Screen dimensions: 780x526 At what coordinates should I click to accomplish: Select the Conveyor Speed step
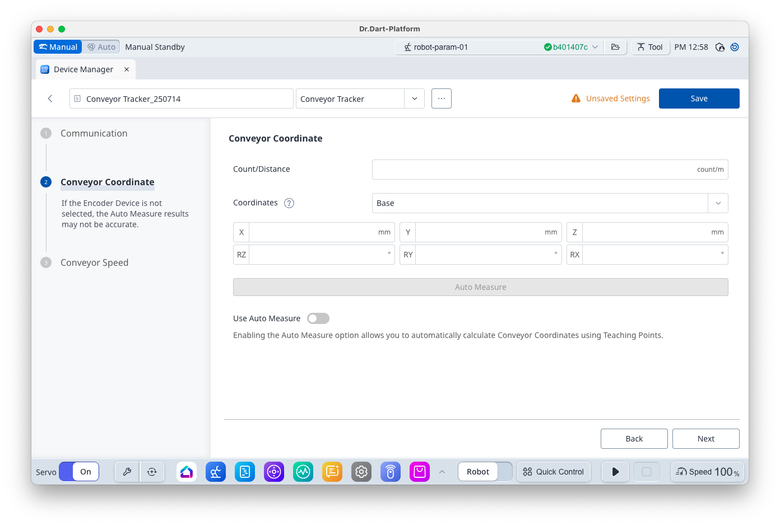(x=94, y=262)
